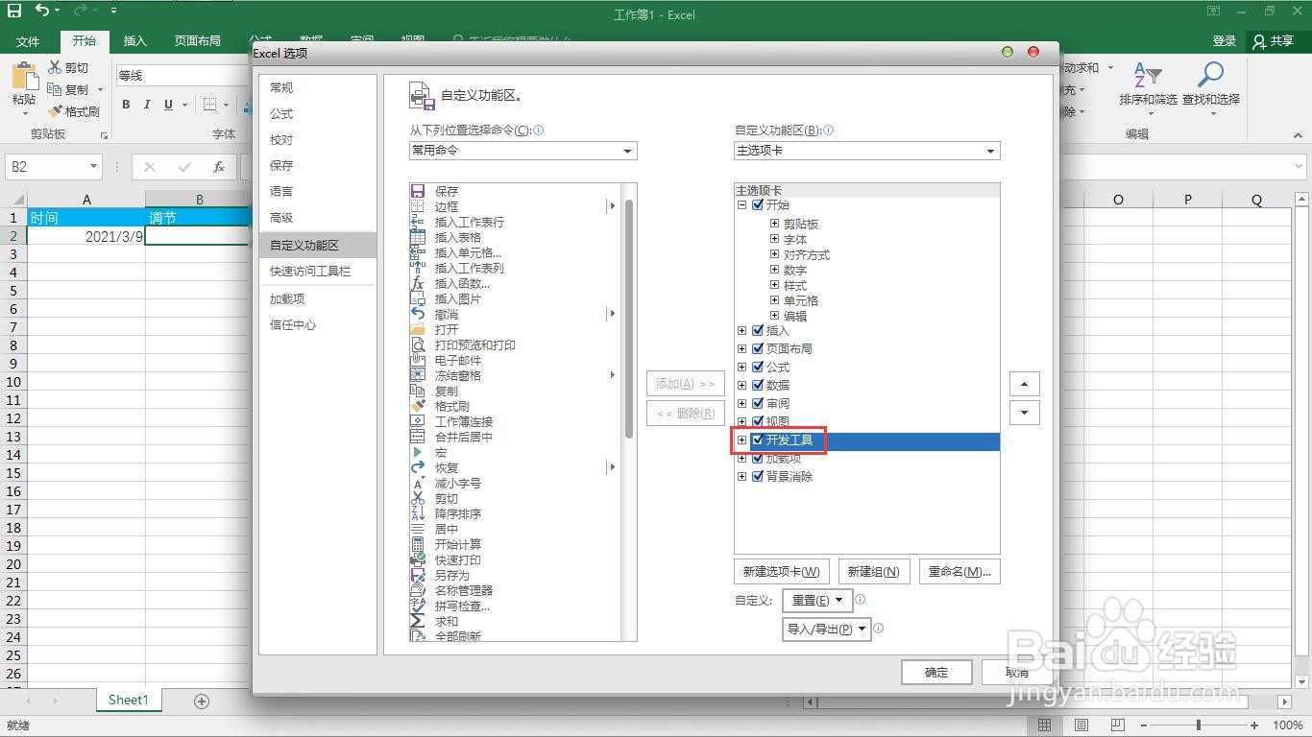Collapse the 开始 tree node
1312x737 pixels.
[741, 204]
